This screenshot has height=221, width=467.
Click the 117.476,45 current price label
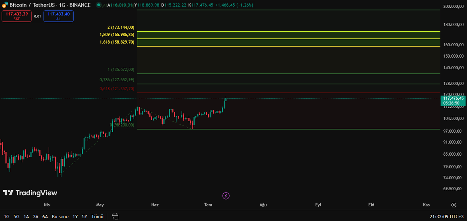453,98
